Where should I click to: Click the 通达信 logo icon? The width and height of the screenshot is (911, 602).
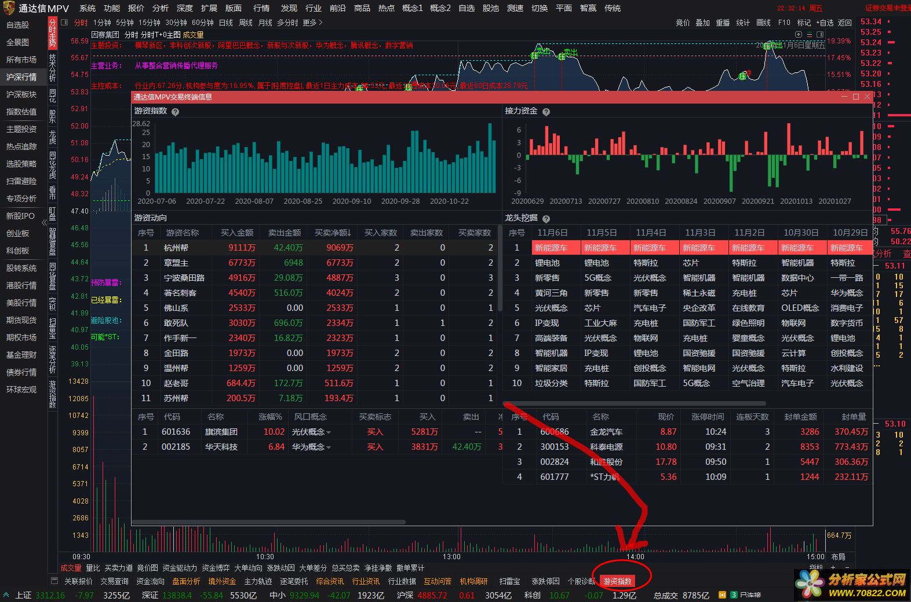[9, 8]
